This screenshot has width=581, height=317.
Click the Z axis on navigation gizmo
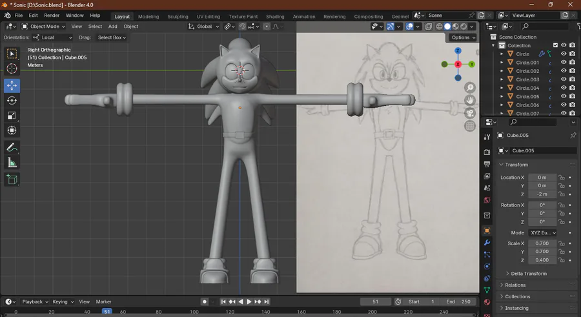coord(458,50)
